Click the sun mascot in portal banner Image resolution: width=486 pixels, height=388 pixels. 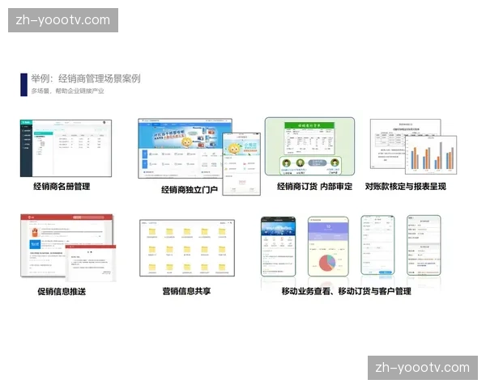click(186, 142)
